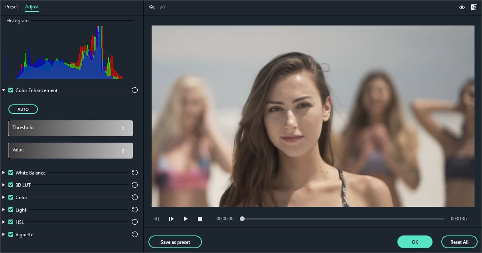The height and width of the screenshot is (253, 482).
Task: Click the AUTO enhancement button
Action: click(23, 109)
